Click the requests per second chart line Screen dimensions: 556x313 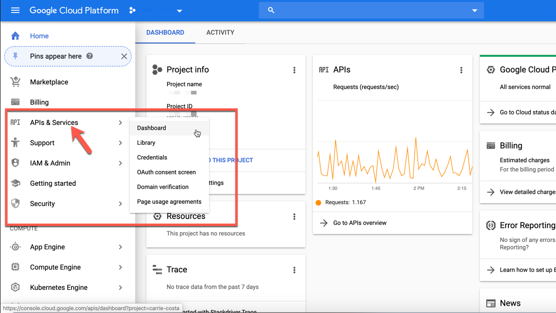pos(395,160)
